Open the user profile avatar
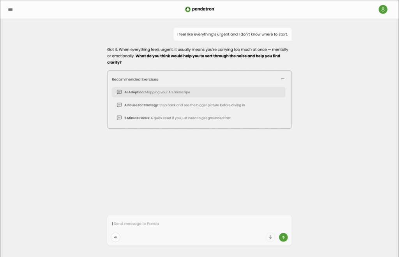The height and width of the screenshot is (257, 399). coord(383,9)
